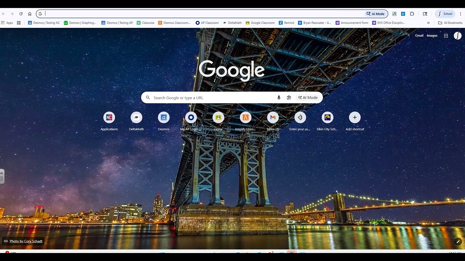The height and width of the screenshot is (261, 465).
Task: Reload the current page
Action: coord(21,14)
